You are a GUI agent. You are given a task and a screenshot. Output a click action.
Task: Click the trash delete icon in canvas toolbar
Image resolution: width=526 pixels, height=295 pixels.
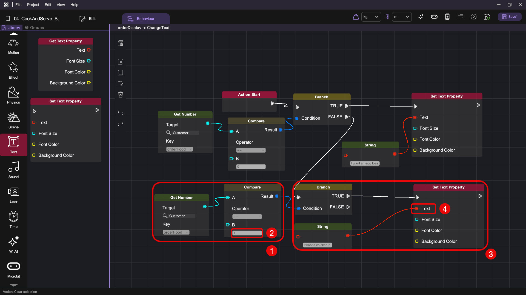point(121,95)
